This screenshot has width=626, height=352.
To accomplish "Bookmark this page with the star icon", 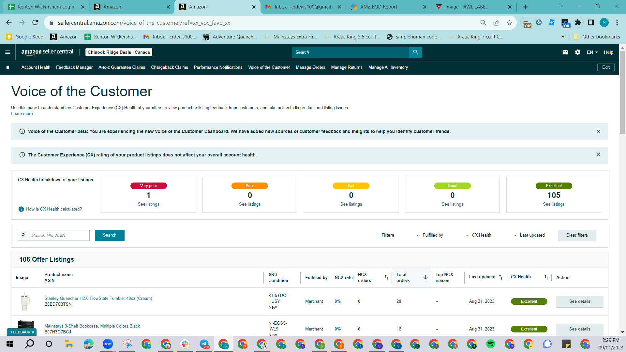I will (x=509, y=22).
